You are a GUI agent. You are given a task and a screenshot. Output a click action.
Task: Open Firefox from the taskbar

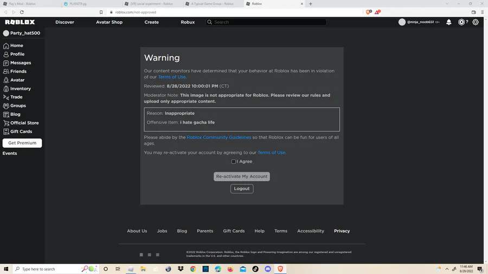point(230,269)
